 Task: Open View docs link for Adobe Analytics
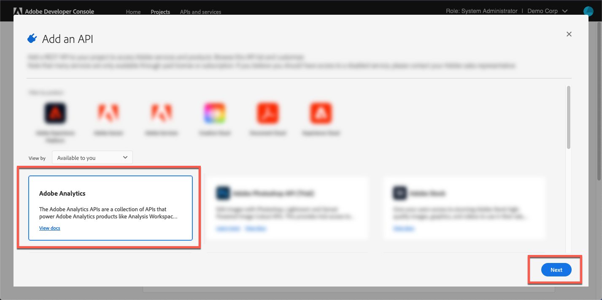(50, 228)
